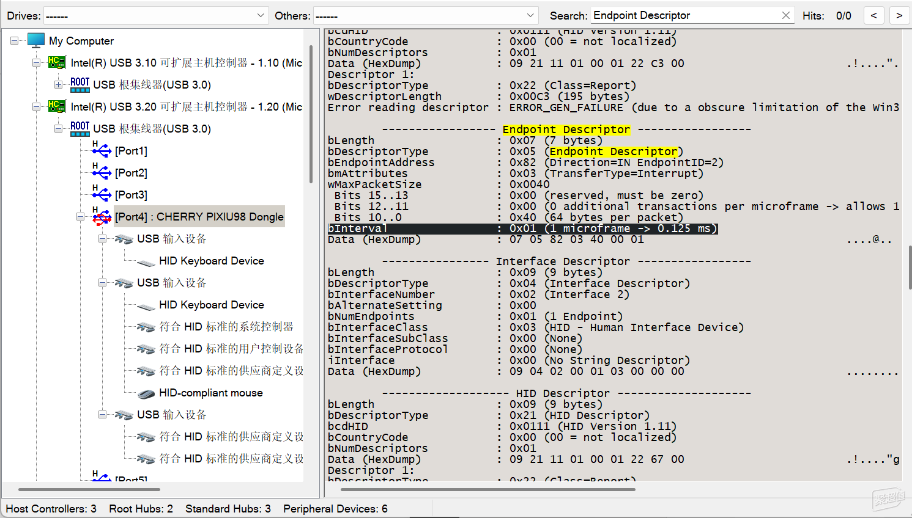Click the icon for 符合 HID 标准的系统控制器
The width and height of the screenshot is (912, 518).
coord(146,327)
